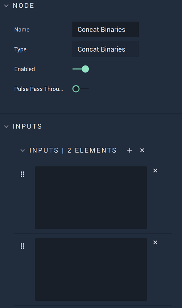Collapse the Inputs 2 Elements list
Screen dimensions: 182x308
(23, 150)
